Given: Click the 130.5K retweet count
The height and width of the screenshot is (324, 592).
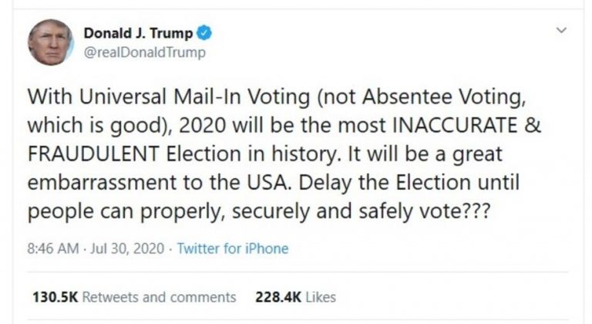Looking at the screenshot, I should point(55,297).
